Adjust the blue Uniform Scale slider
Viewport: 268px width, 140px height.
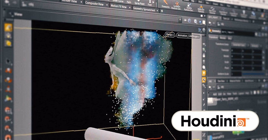pos(253,74)
